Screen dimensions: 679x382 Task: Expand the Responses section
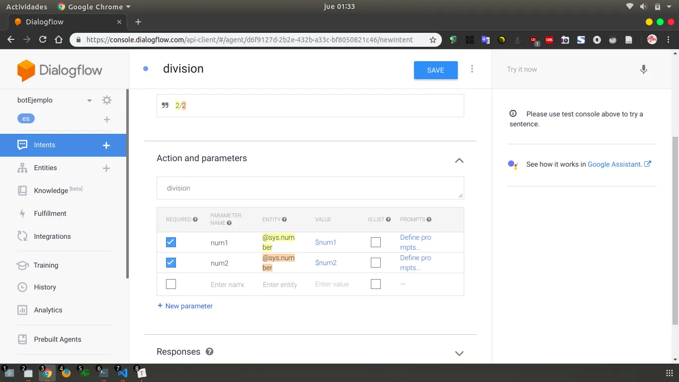click(459, 353)
